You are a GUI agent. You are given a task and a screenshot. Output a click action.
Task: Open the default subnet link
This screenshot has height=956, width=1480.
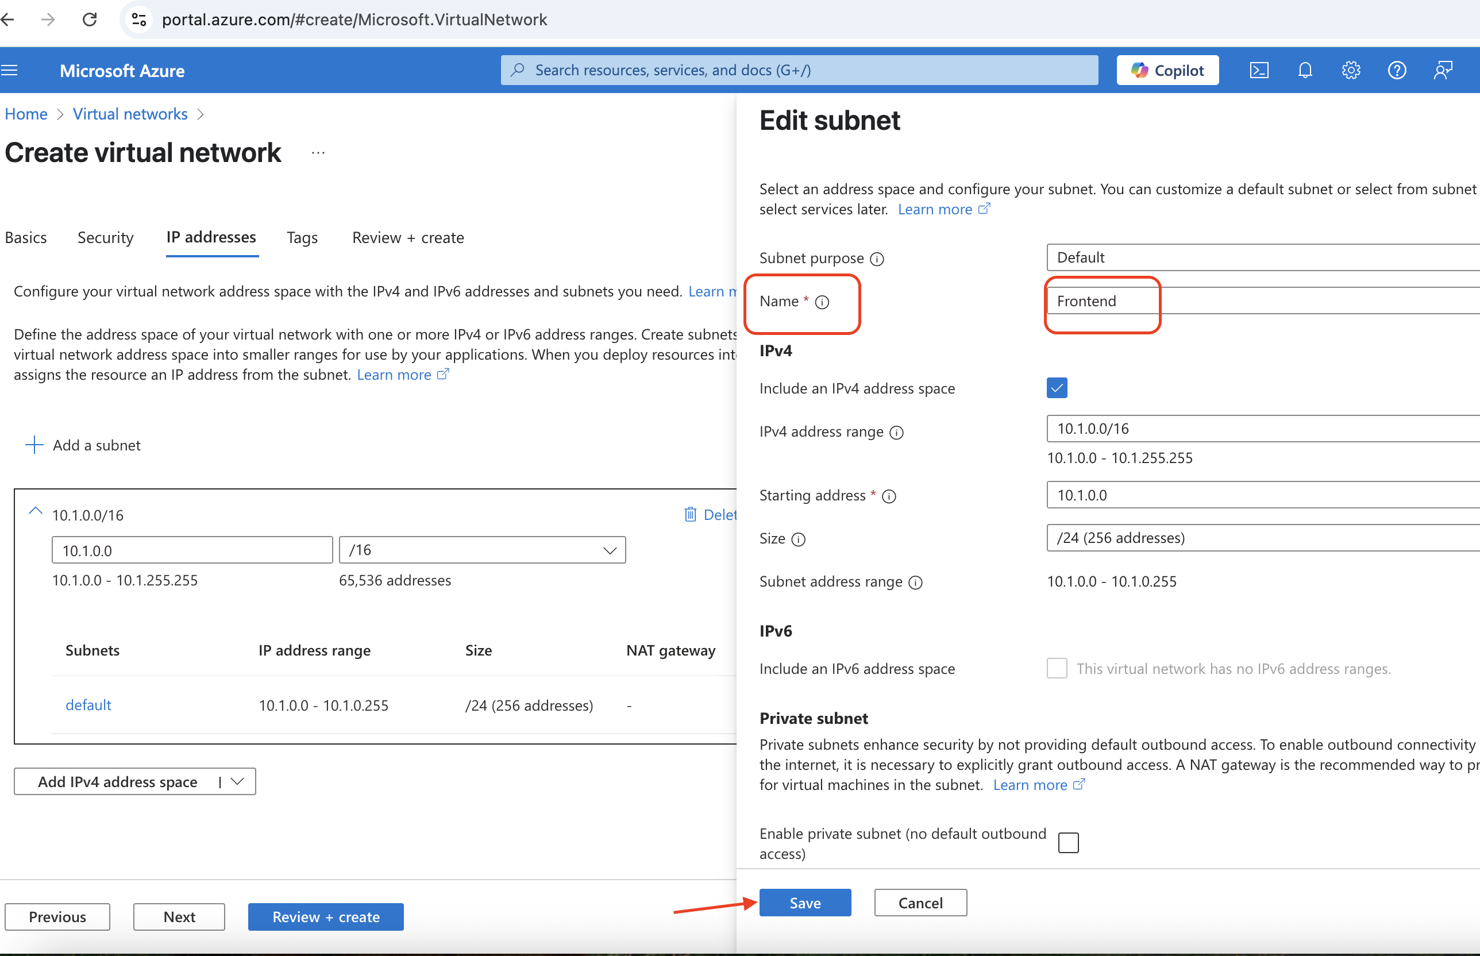tap(88, 705)
